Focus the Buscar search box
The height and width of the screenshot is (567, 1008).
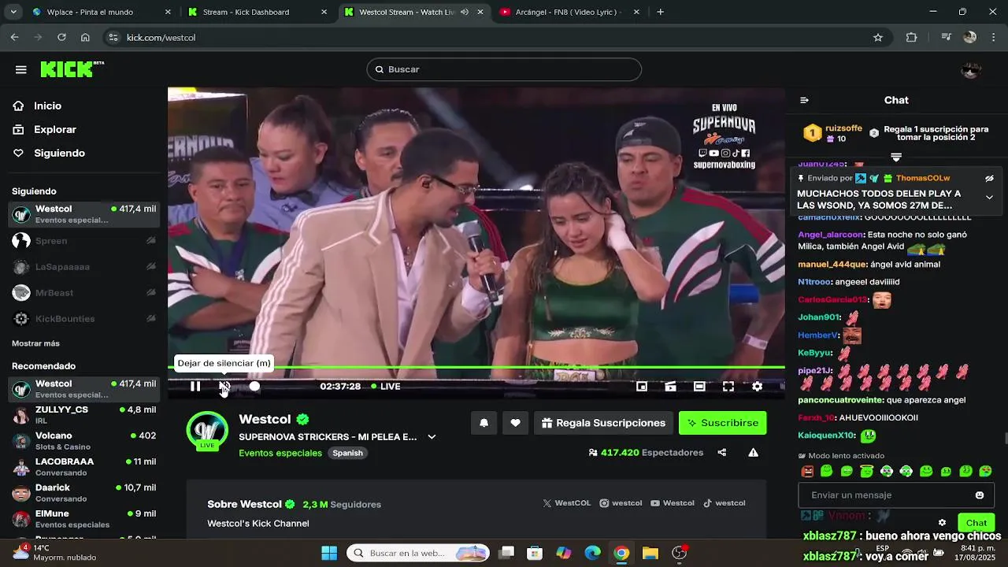tap(504, 69)
